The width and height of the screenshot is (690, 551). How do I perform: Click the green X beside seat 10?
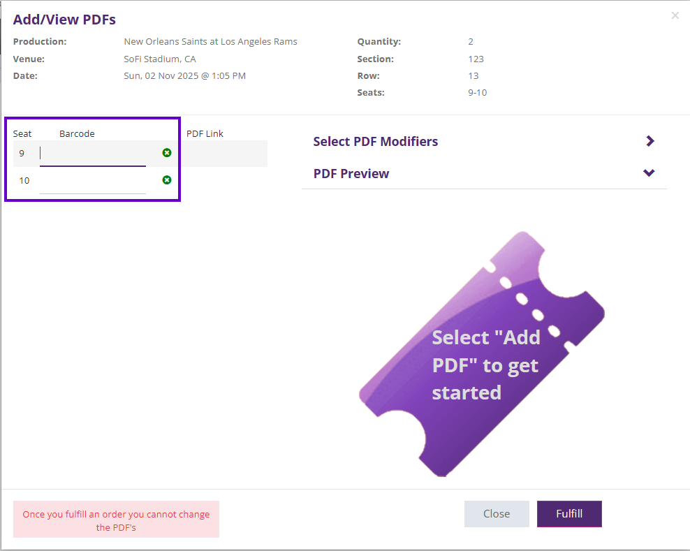click(x=166, y=179)
